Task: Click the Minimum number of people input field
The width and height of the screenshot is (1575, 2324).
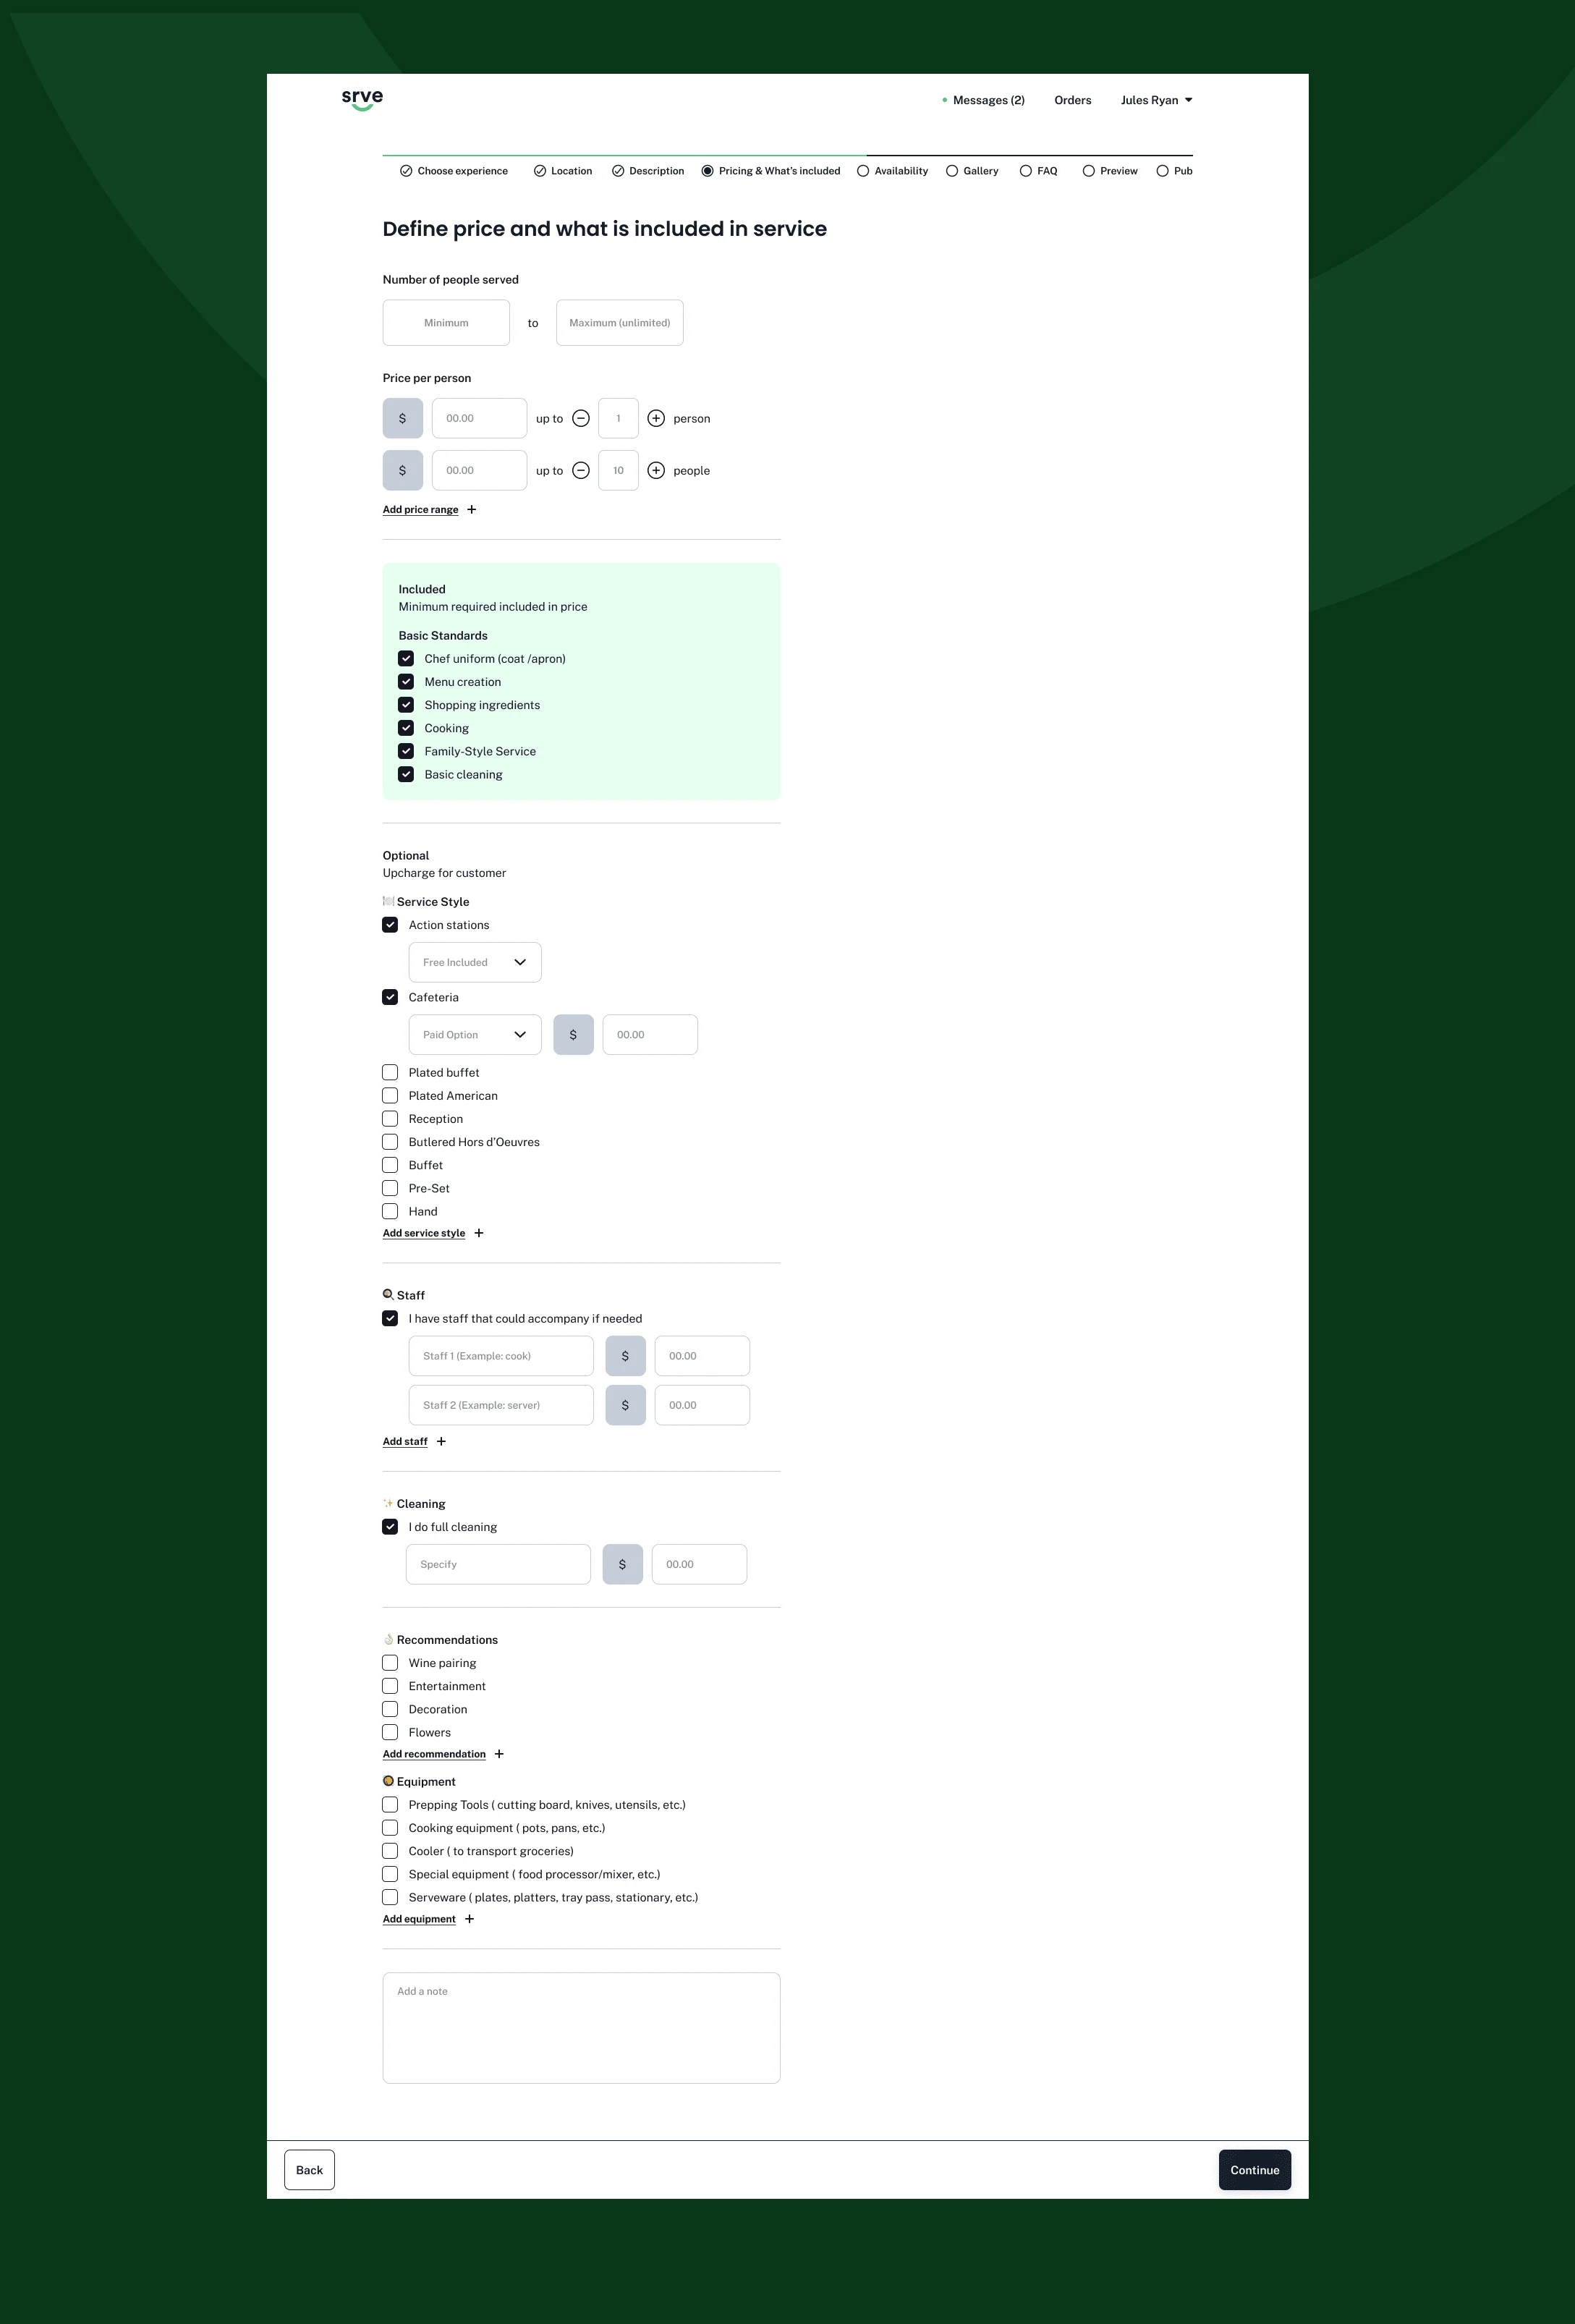Action: (446, 323)
